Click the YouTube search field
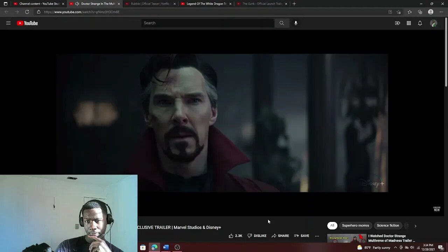 pos(208,23)
